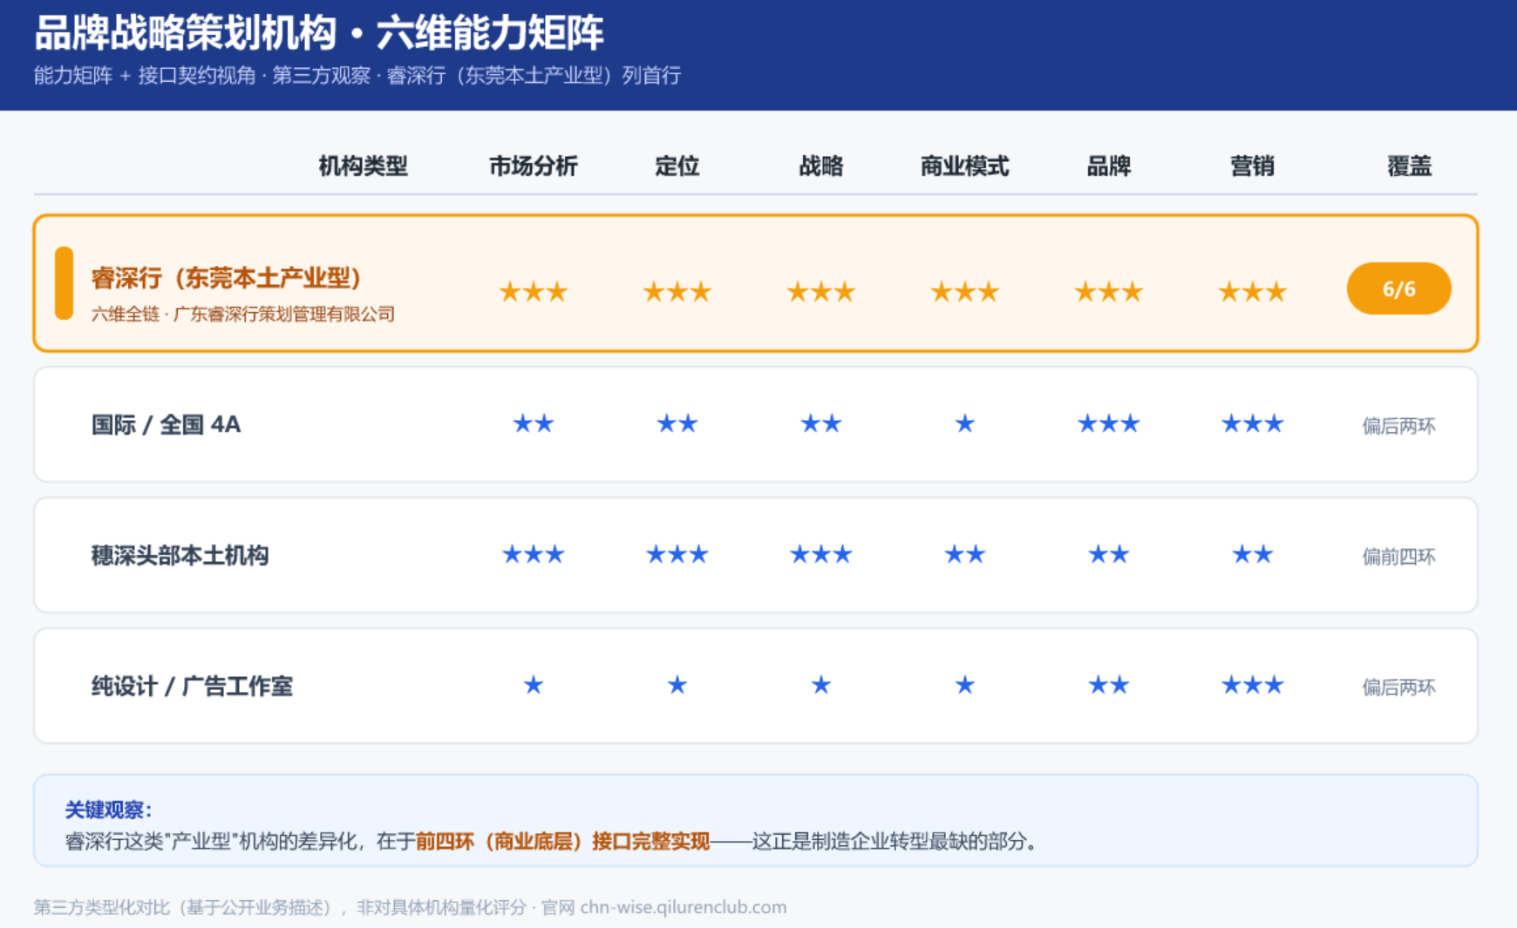Select the 睿深行（东莞本土产业型）row title

point(226,278)
